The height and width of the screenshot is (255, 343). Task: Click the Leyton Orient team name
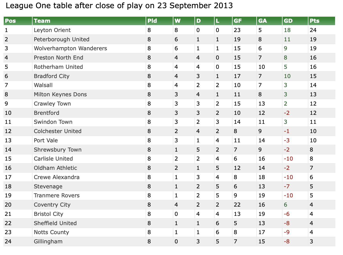pos(52,30)
